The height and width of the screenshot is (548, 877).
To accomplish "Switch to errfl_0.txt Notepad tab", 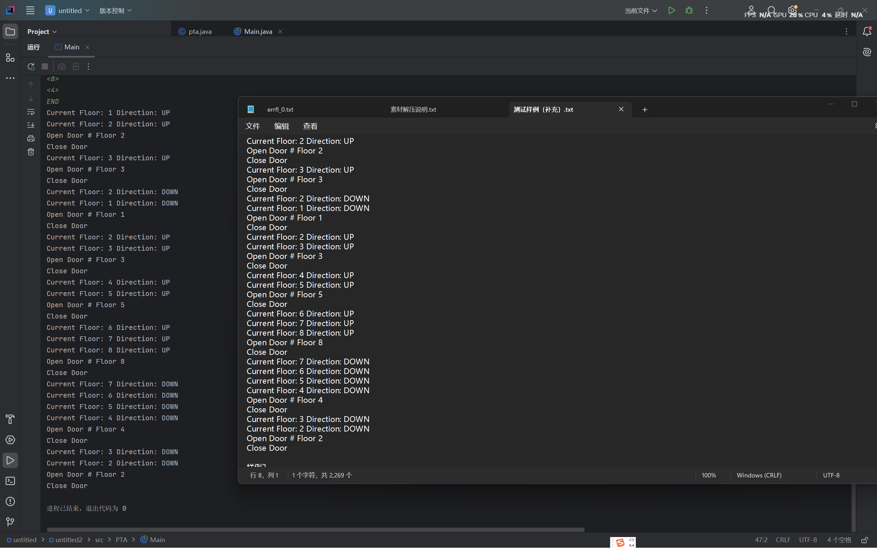I will click(x=280, y=110).
